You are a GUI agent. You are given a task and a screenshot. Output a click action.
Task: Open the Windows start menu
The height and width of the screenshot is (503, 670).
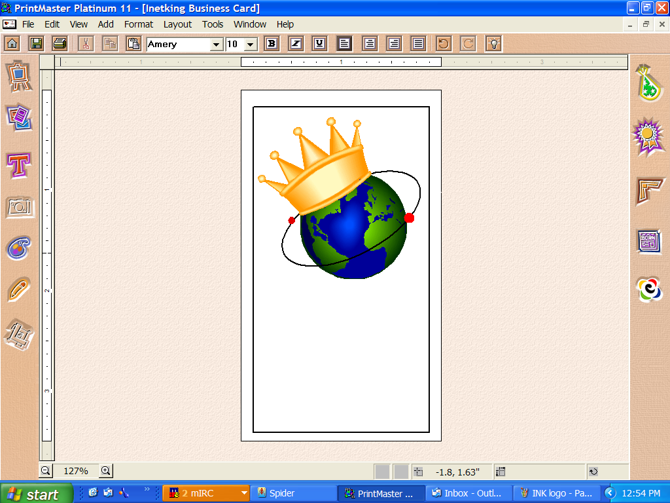[x=36, y=494]
